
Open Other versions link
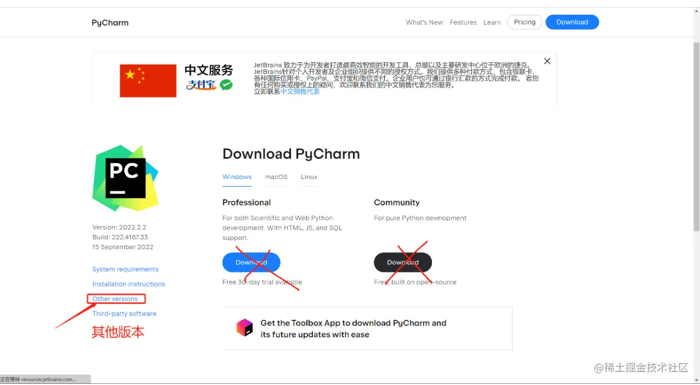[x=115, y=299]
